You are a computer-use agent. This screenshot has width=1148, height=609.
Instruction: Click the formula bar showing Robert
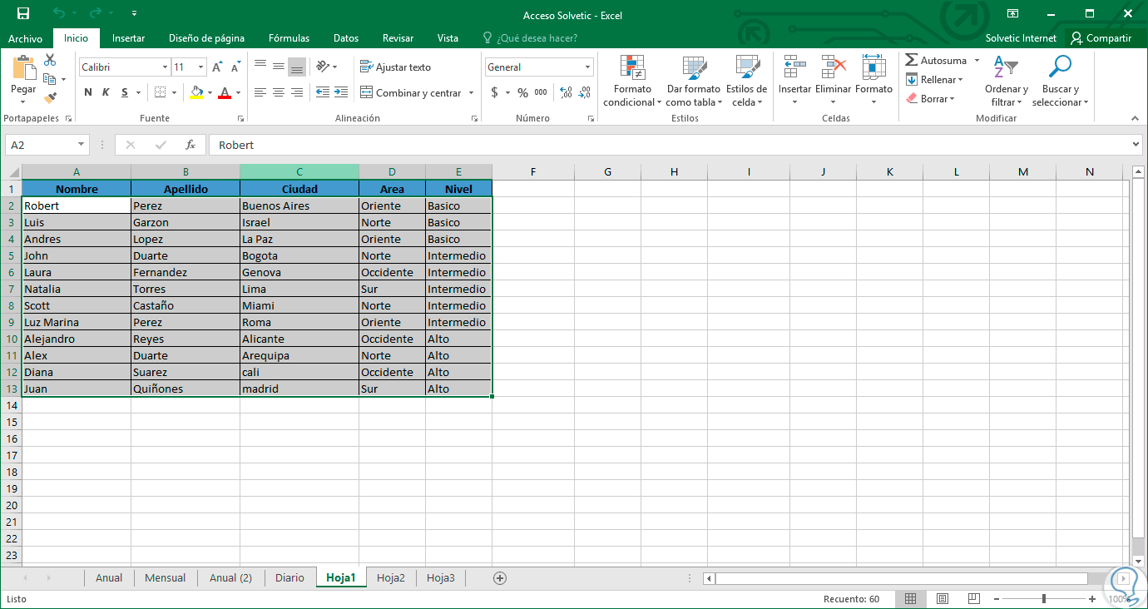click(x=666, y=145)
